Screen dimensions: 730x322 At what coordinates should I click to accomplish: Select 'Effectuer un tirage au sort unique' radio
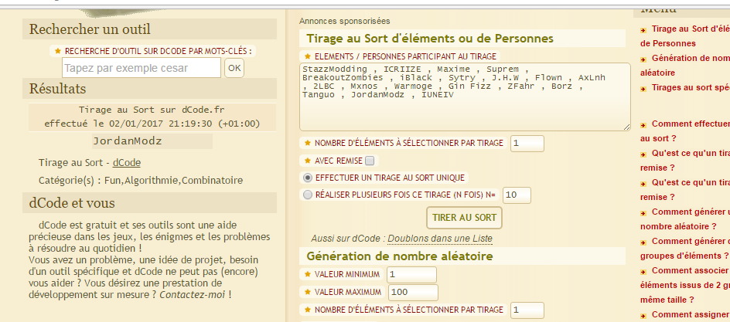307,178
